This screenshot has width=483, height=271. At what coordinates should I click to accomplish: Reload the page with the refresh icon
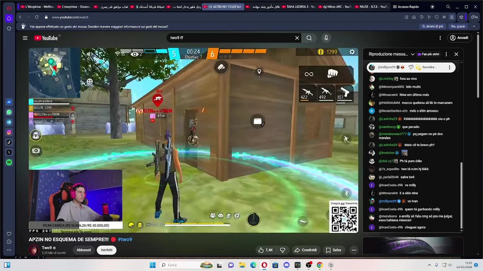click(37, 17)
